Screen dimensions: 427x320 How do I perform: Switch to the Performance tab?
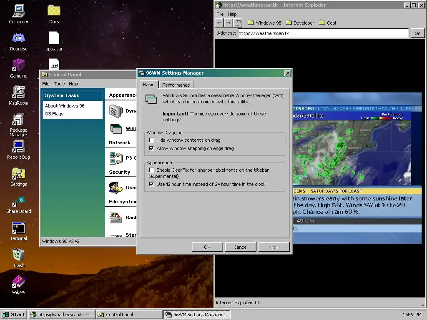coord(176,85)
